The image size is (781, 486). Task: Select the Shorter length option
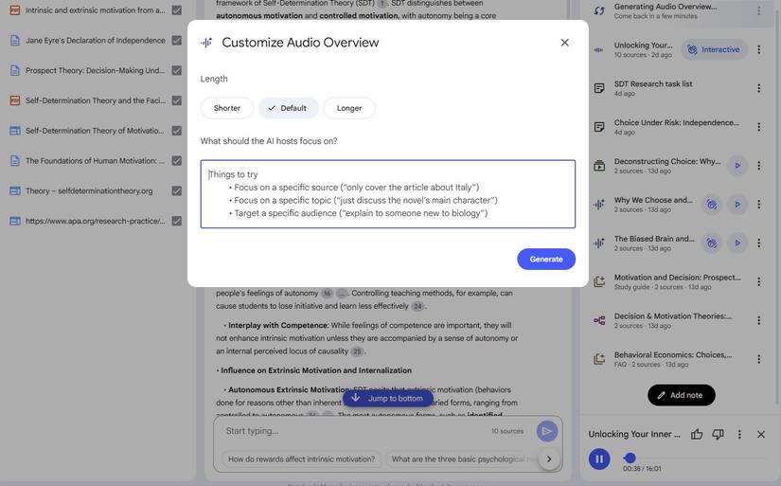coord(227,108)
